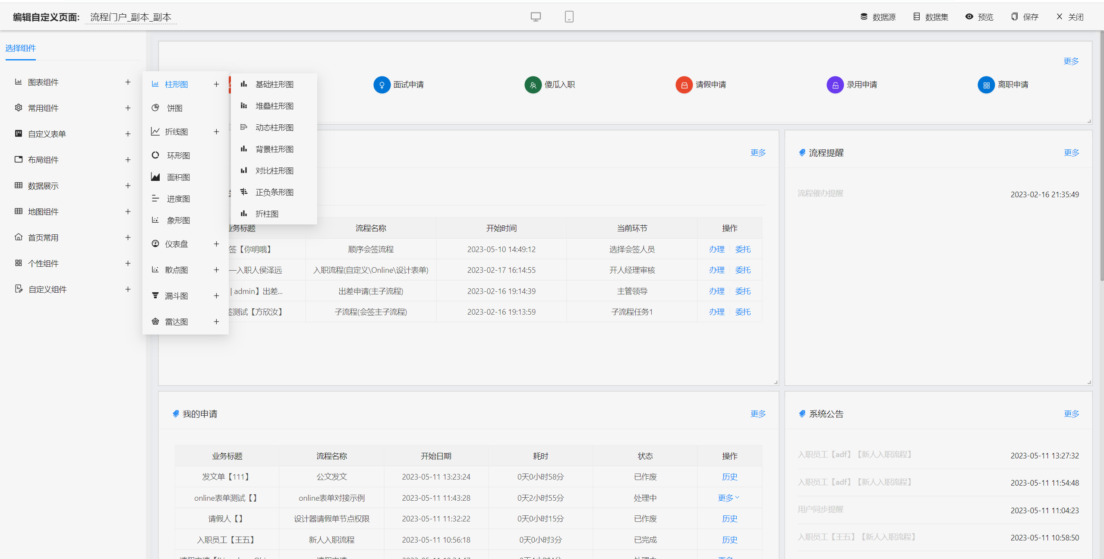Viewport: 1104px width, 559px height.
Task: Click 办理 for 顺序会签流程 row
Action: click(x=716, y=249)
